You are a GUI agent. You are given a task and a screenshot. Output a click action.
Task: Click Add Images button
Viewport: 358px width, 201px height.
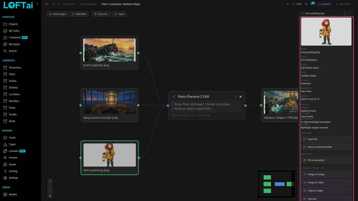57,14
